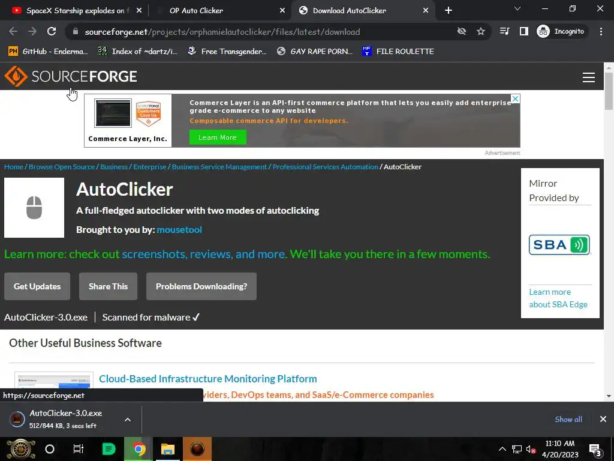Viewport: 614px width, 461px height.
Task: Open the media control icon in toolbar
Action: (505, 31)
